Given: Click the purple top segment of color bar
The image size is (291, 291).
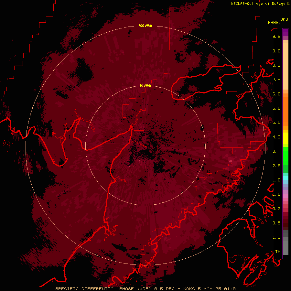Looking at the screenshot, I should [286, 32].
